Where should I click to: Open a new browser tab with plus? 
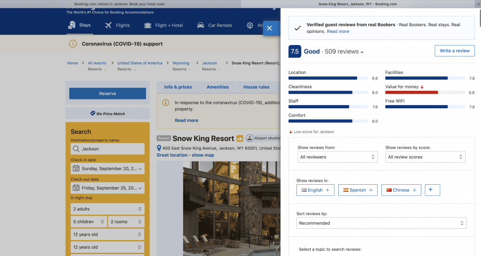pos(478,4)
